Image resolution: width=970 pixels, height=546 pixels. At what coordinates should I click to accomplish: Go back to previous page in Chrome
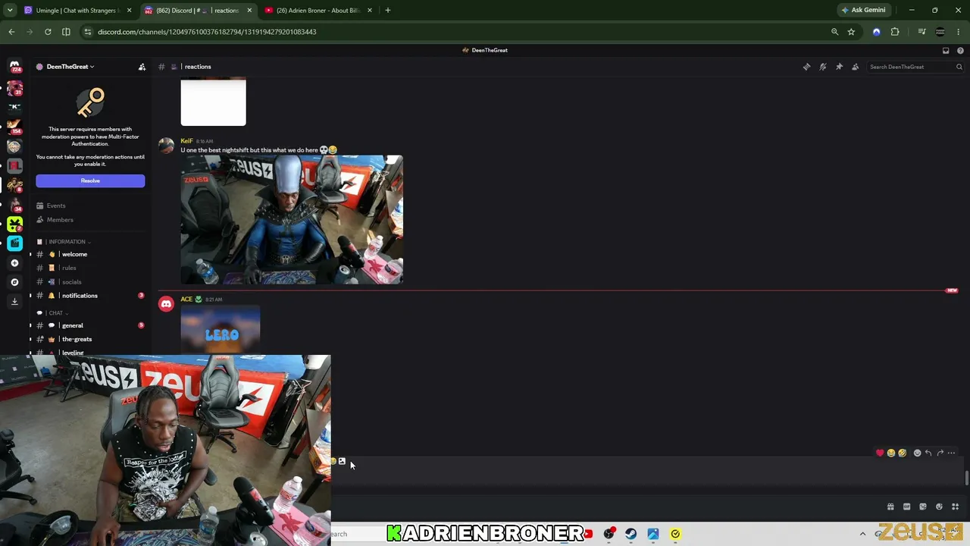[x=11, y=32]
